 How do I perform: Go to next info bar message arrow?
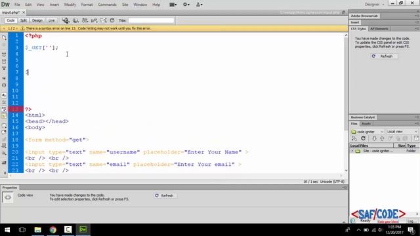point(16,28)
